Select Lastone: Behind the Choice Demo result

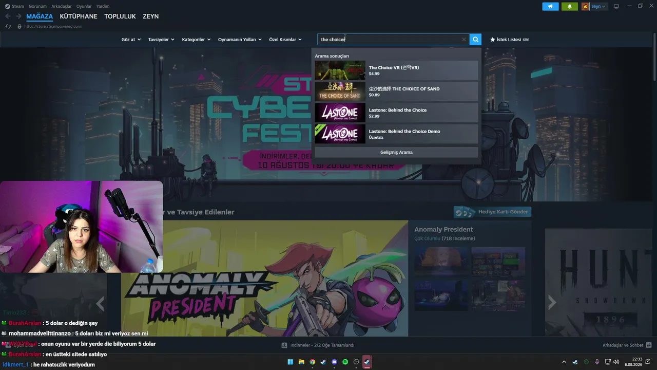click(396, 134)
